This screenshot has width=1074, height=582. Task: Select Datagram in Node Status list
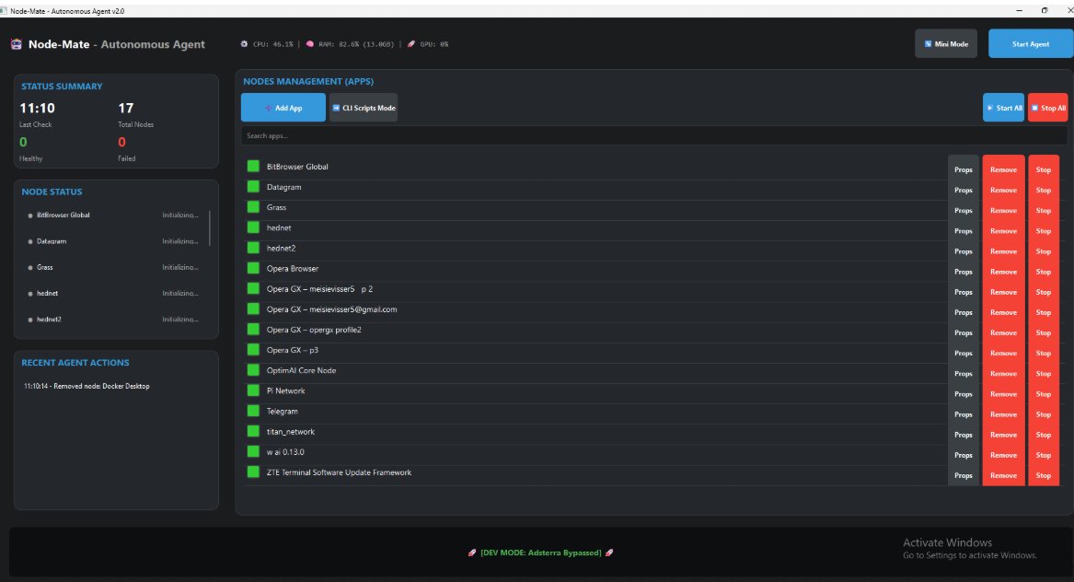pyautogui.click(x=114, y=241)
